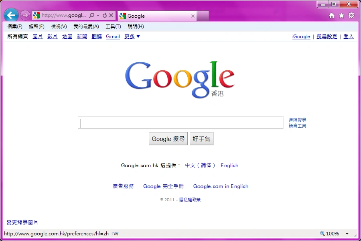Open the 檢視(V) menu
361x241 pixels.
pos(59,27)
